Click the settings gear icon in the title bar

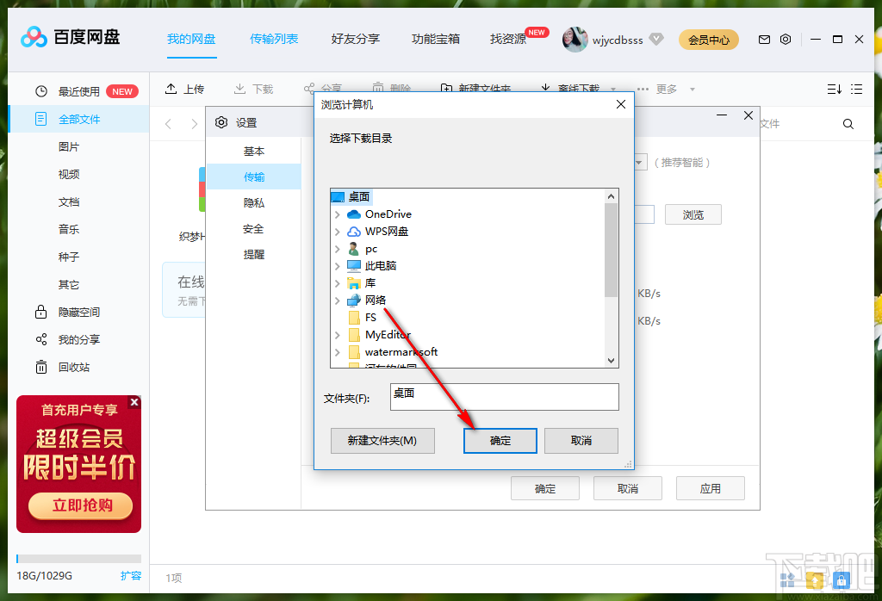click(786, 39)
